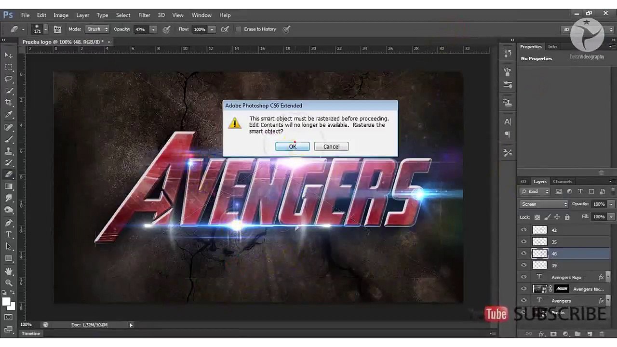Image resolution: width=617 pixels, height=347 pixels.
Task: Select the Pen tool
Action: [9, 223]
